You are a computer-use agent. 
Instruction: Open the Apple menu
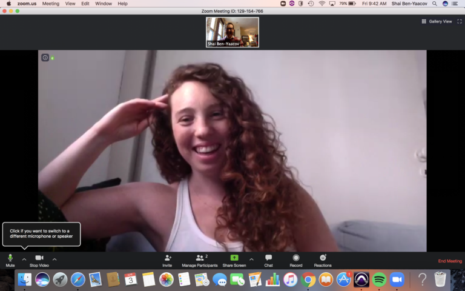8,4
